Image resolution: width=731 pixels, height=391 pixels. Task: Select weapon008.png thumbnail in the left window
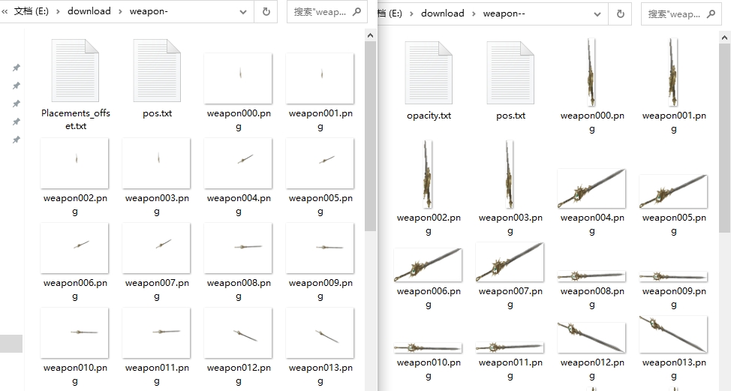[x=238, y=248]
